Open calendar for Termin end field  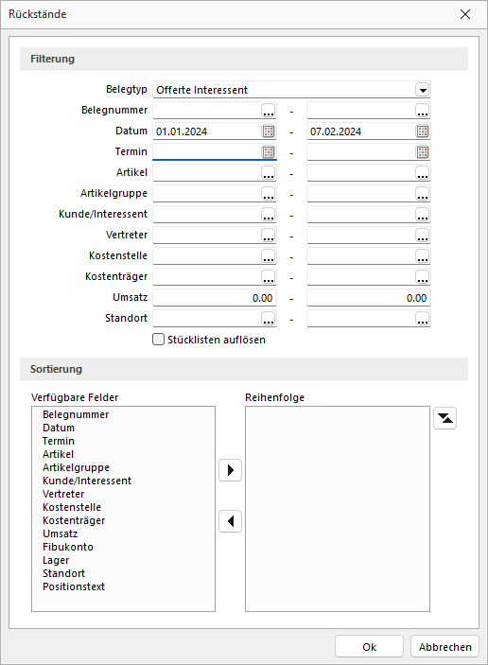423,152
